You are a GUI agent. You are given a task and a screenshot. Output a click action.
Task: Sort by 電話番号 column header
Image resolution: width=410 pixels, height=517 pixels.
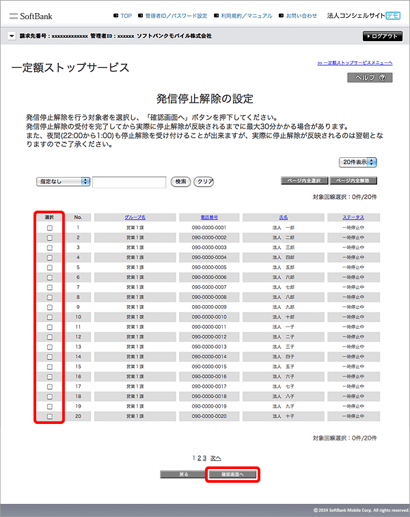209,217
